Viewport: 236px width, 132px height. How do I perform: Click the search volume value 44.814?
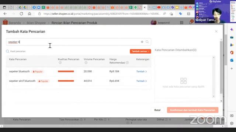pos(88,81)
